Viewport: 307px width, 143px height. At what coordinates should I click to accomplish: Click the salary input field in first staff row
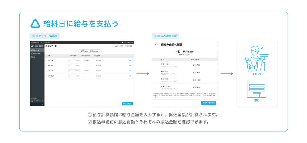(74, 60)
